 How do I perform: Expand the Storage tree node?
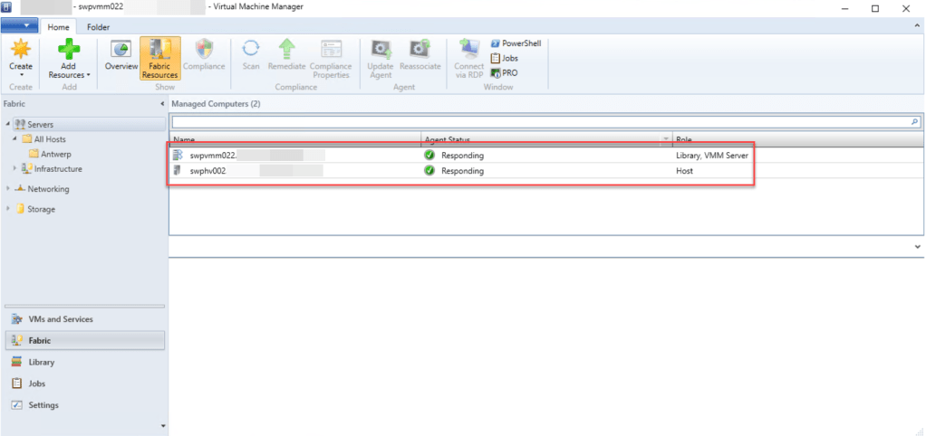pyautogui.click(x=8, y=209)
